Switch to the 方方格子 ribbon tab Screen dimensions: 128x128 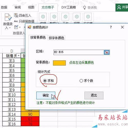pyautogui.click(x=48, y=7)
